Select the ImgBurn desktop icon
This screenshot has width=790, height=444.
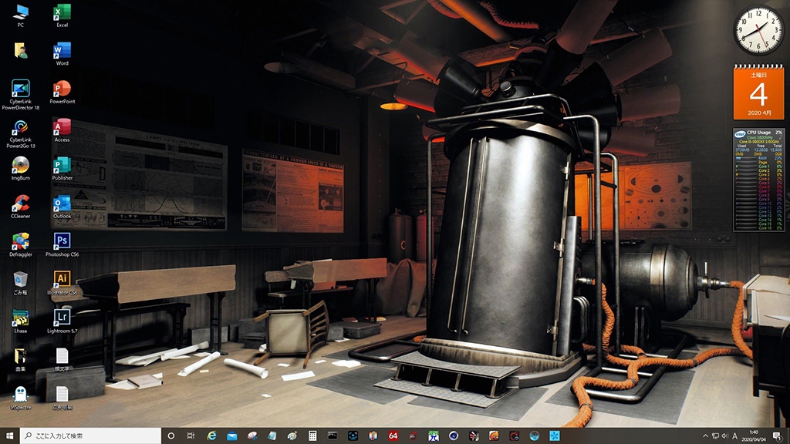[21, 166]
